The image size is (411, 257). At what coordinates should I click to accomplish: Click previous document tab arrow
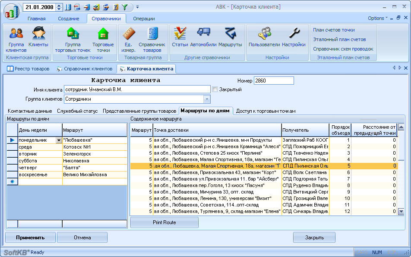pyautogui.click(x=394, y=68)
